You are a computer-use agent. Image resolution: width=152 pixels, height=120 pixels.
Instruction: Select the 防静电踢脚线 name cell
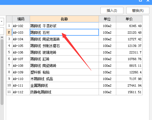click(64, 92)
